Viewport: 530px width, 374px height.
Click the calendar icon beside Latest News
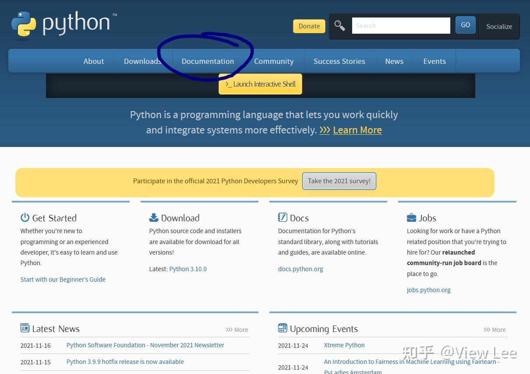[x=25, y=328]
